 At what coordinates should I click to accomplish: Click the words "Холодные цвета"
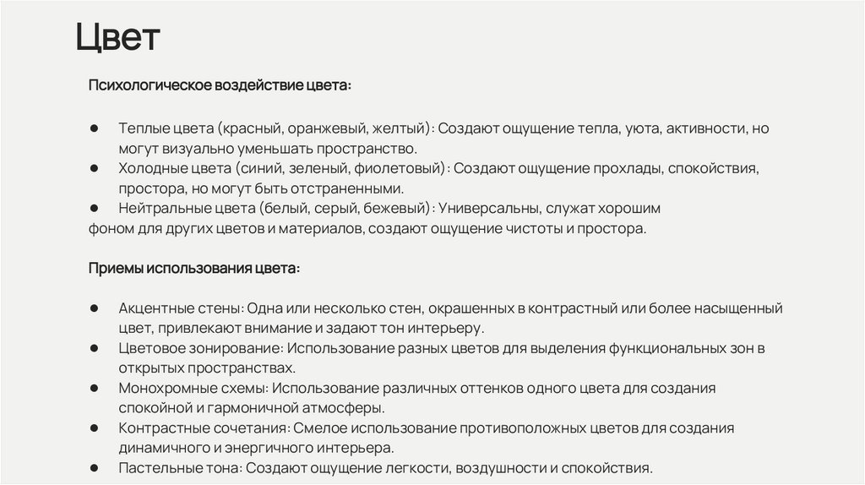(x=175, y=168)
